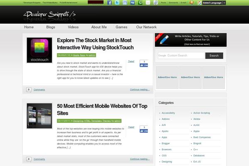The image size is (249, 166).
Task: Open the Blogs menu
Action: (51, 27)
